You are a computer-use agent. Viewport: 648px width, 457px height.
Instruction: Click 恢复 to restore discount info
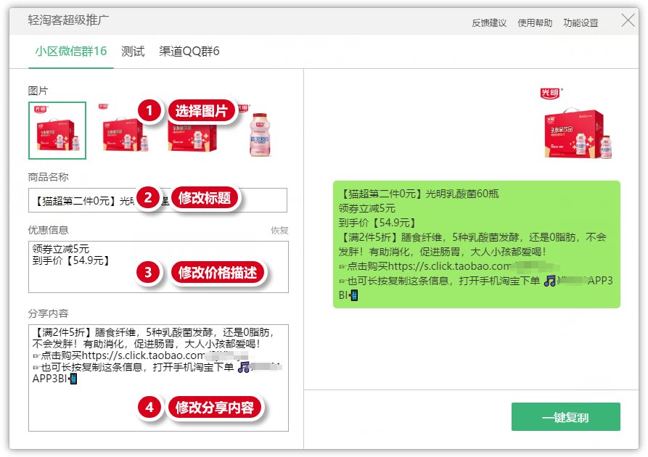(279, 231)
